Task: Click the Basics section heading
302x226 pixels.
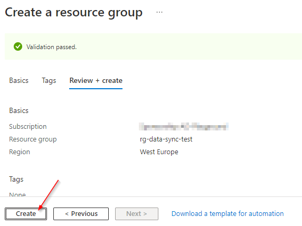Action: tap(19, 110)
